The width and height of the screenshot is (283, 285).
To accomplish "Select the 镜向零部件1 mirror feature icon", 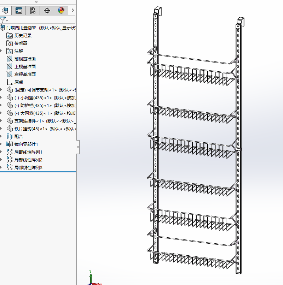I will tap(10, 144).
